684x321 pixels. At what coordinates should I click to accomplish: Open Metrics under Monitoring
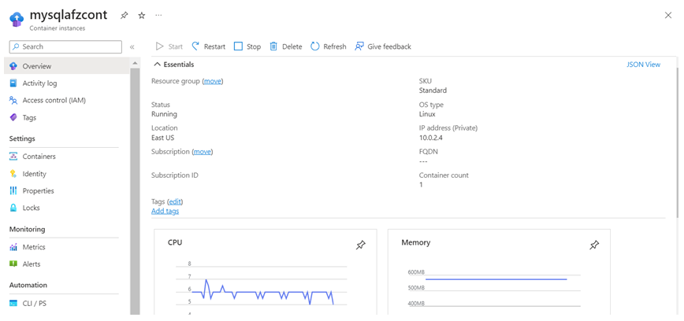coord(34,247)
